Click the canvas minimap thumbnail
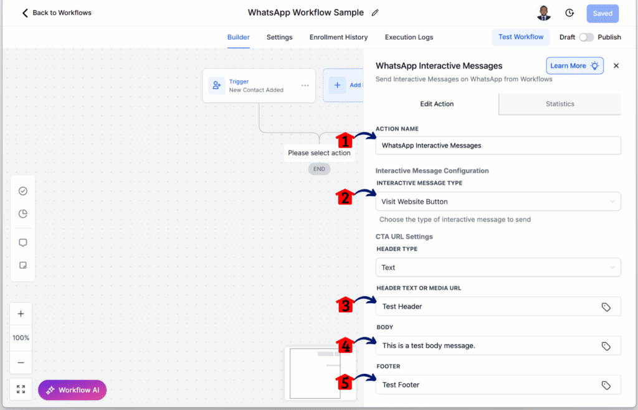Viewport: 638px width, 410px height. [x=320, y=373]
